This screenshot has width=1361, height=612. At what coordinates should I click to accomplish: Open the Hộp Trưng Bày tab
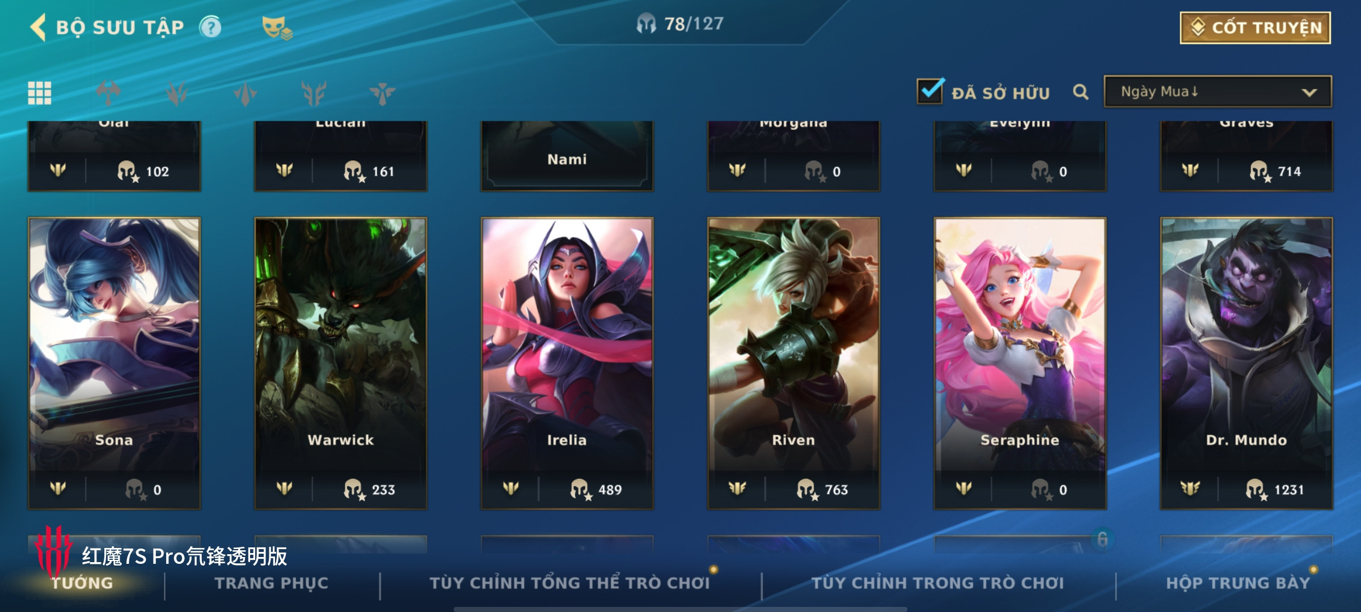pyautogui.click(x=1238, y=583)
